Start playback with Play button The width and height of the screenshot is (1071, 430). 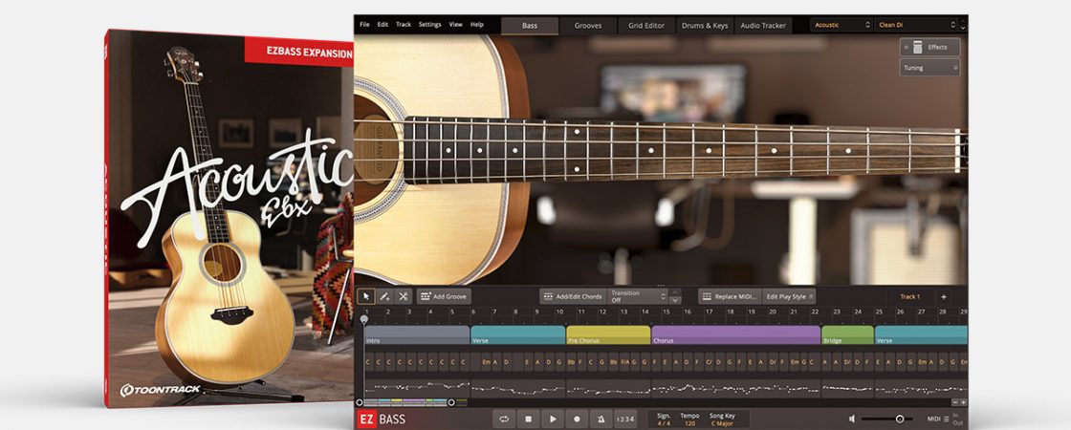click(x=553, y=419)
